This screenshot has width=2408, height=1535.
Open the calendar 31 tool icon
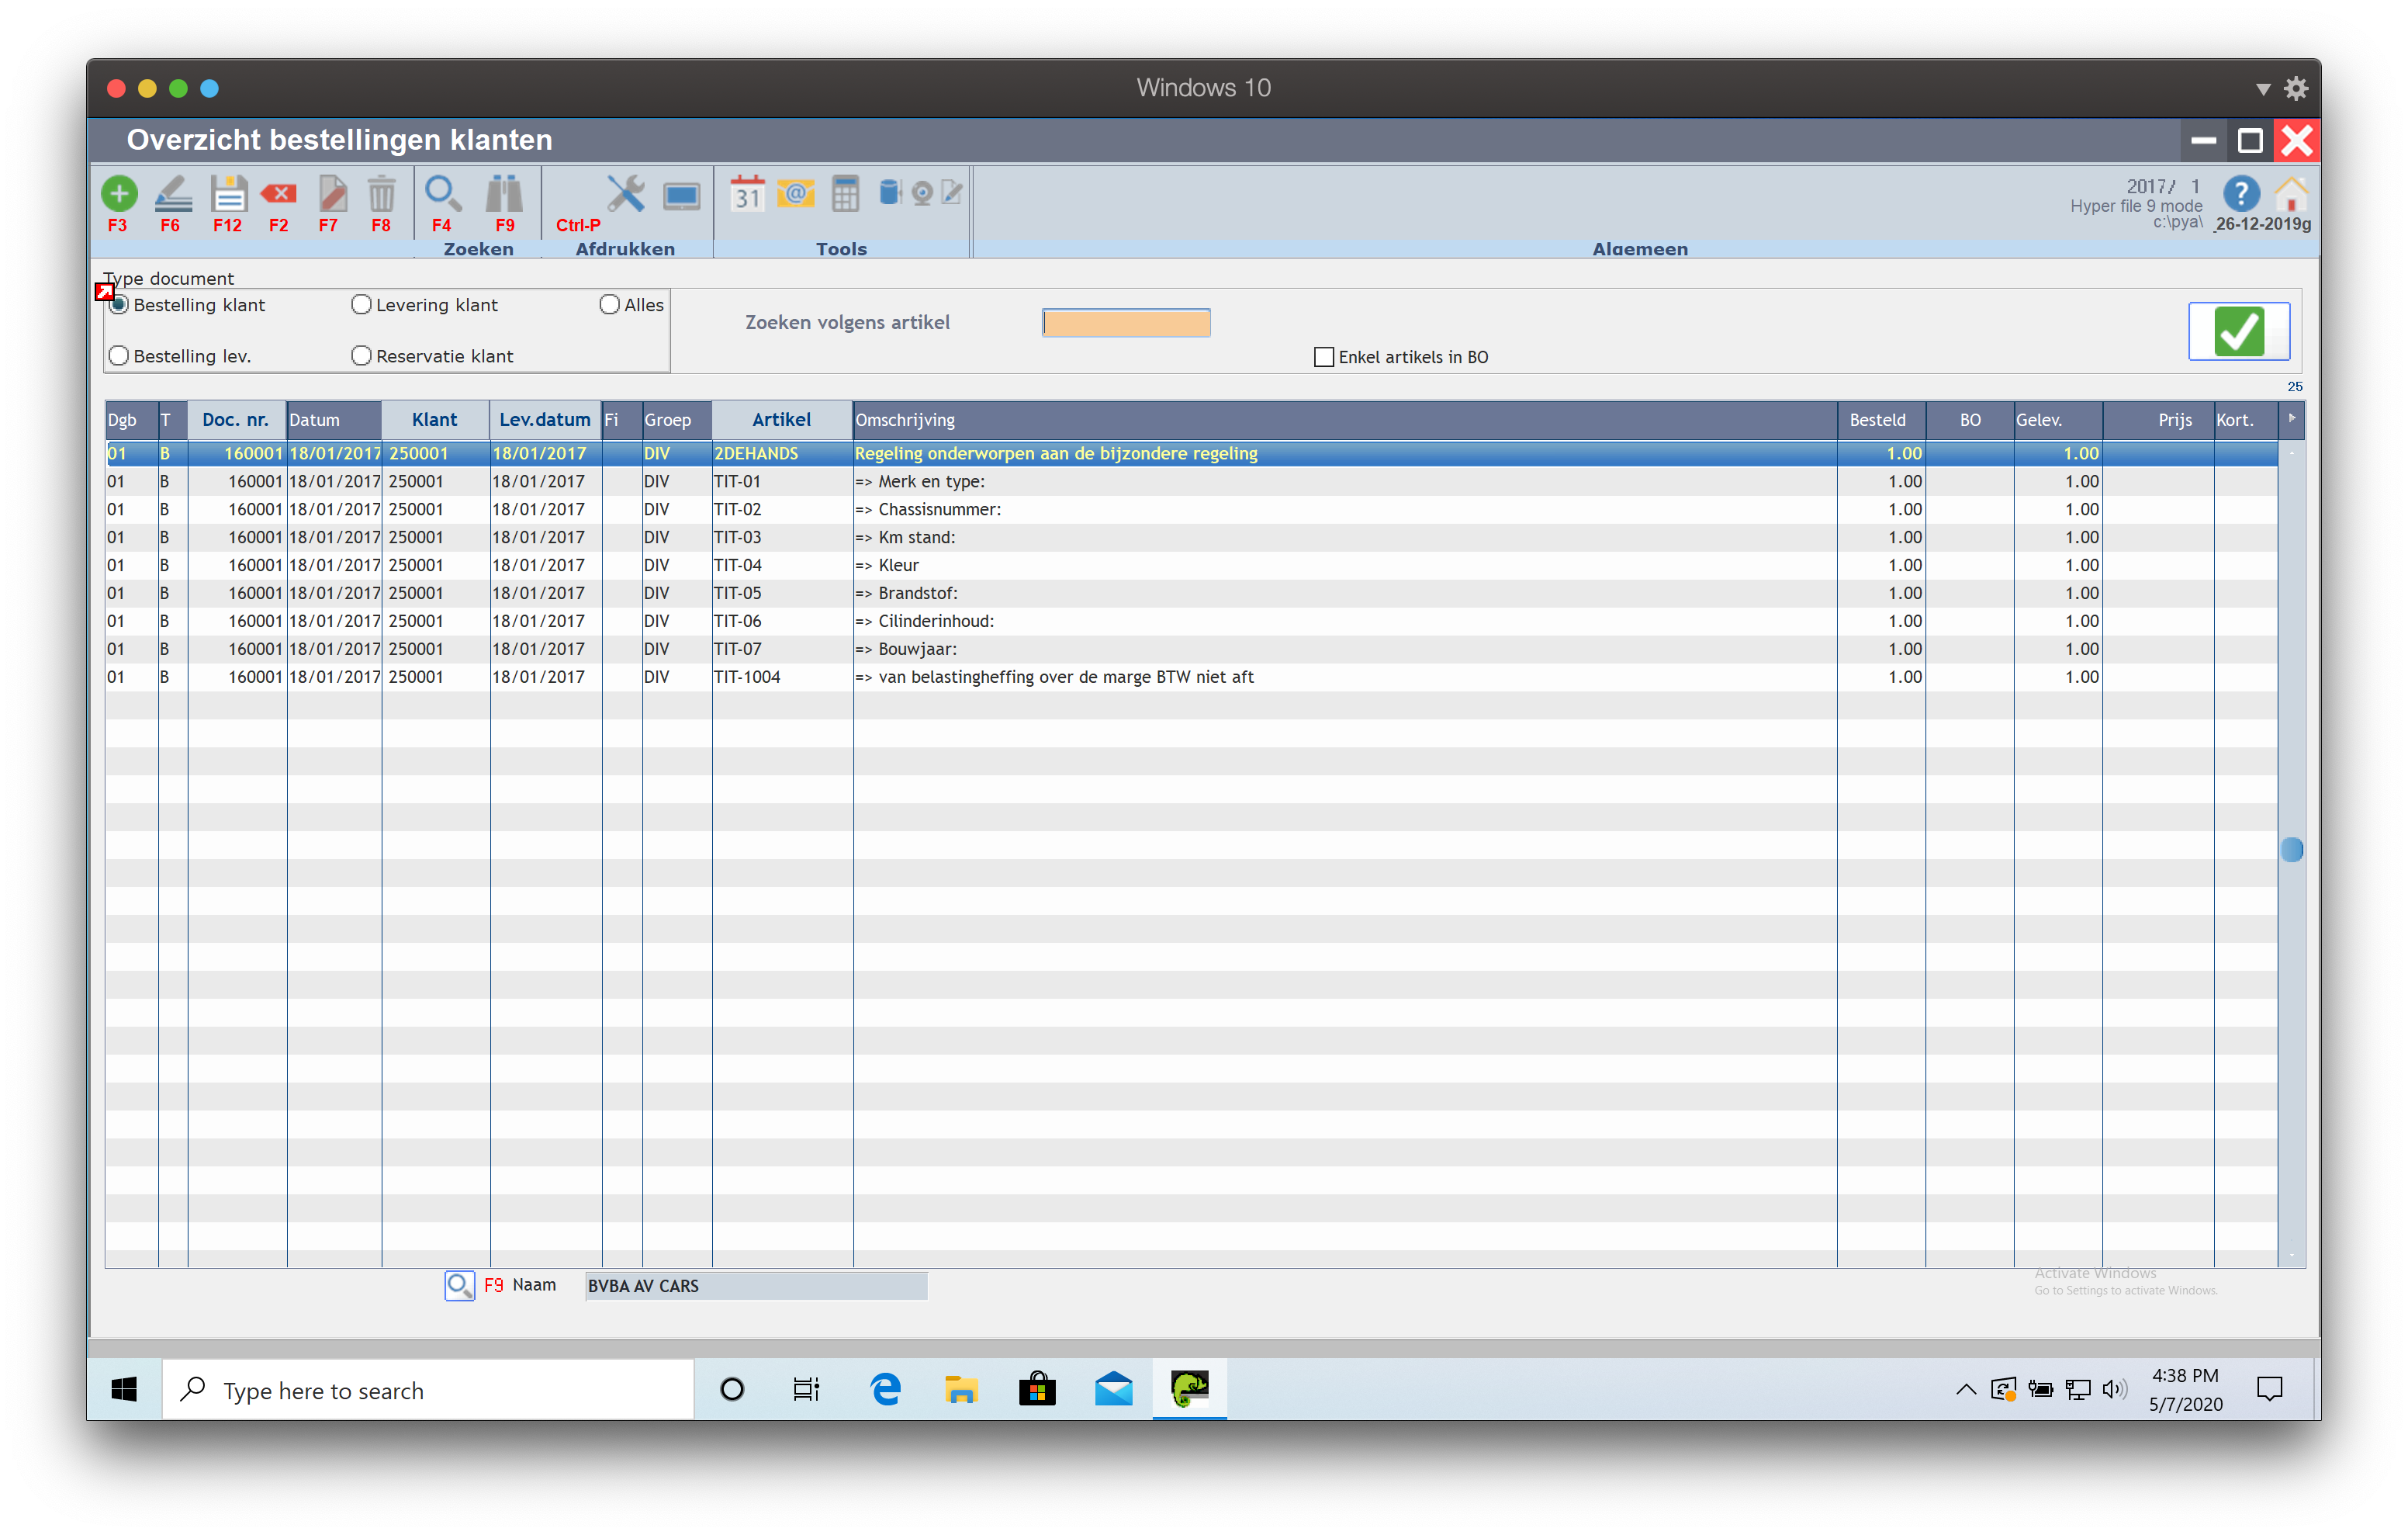(x=747, y=194)
